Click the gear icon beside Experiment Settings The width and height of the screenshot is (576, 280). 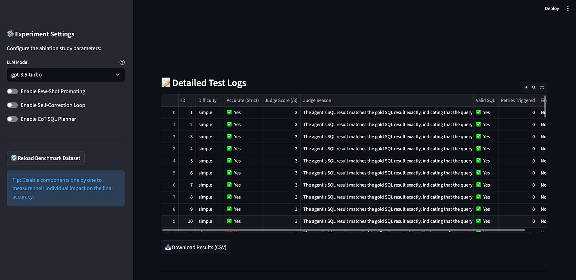(x=10, y=34)
